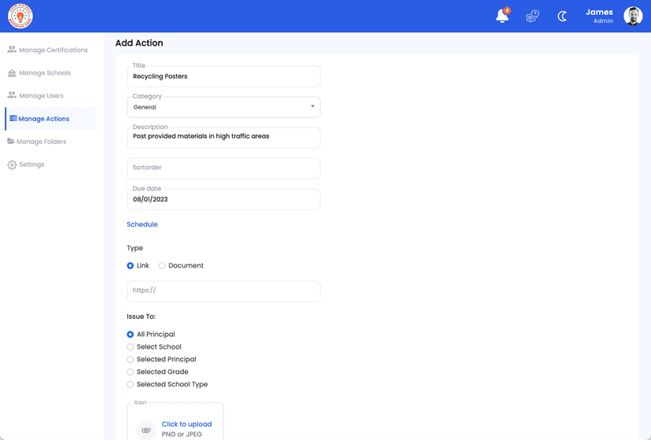
Task: Click the Type section label
Action: pyautogui.click(x=134, y=248)
